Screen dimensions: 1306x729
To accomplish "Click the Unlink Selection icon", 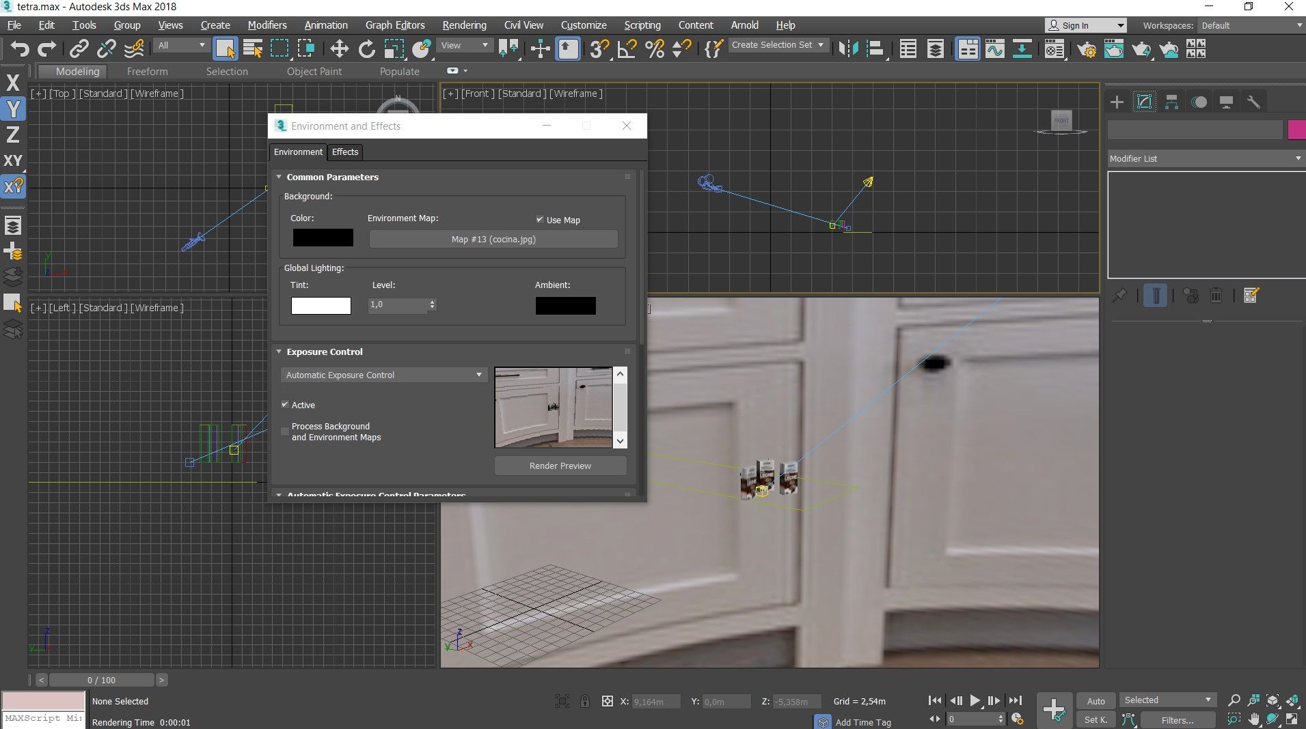I will [107, 48].
